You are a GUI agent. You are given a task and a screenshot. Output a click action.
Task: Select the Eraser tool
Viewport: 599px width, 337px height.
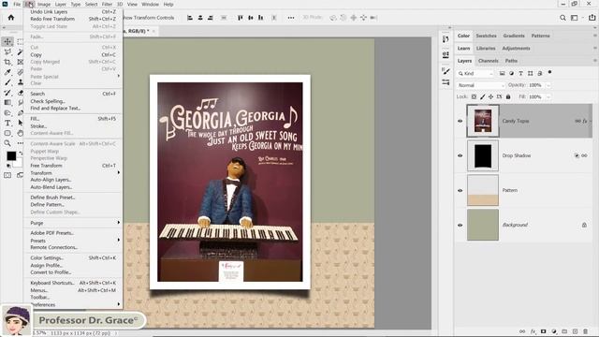point(21,93)
